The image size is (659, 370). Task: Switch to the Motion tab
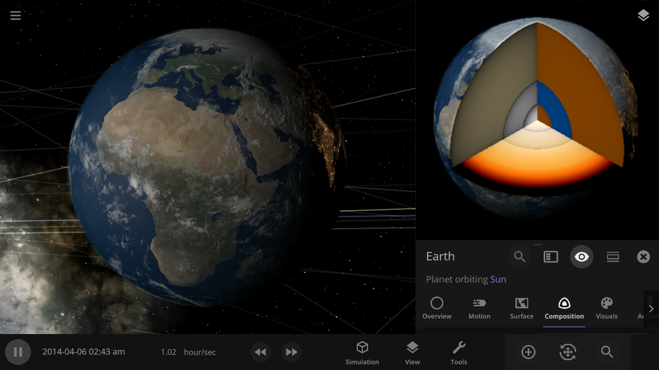pos(479,308)
